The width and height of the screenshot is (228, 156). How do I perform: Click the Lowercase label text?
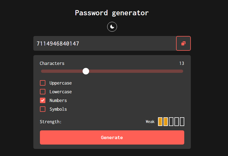(x=61, y=92)
